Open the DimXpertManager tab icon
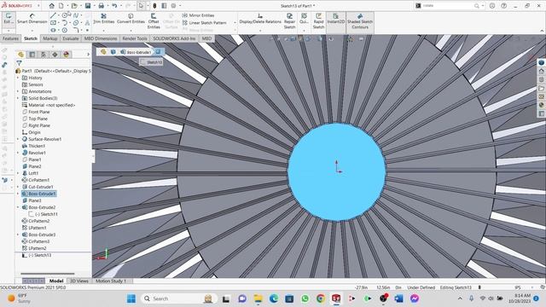The width and height of the screenshot is (546, 307). pos(55,55)
